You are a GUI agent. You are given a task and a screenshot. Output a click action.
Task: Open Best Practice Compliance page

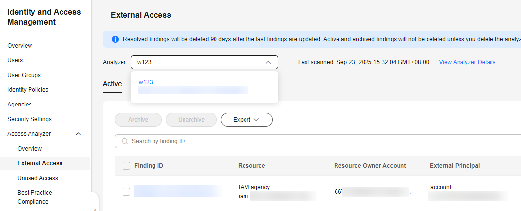[34, 197]
